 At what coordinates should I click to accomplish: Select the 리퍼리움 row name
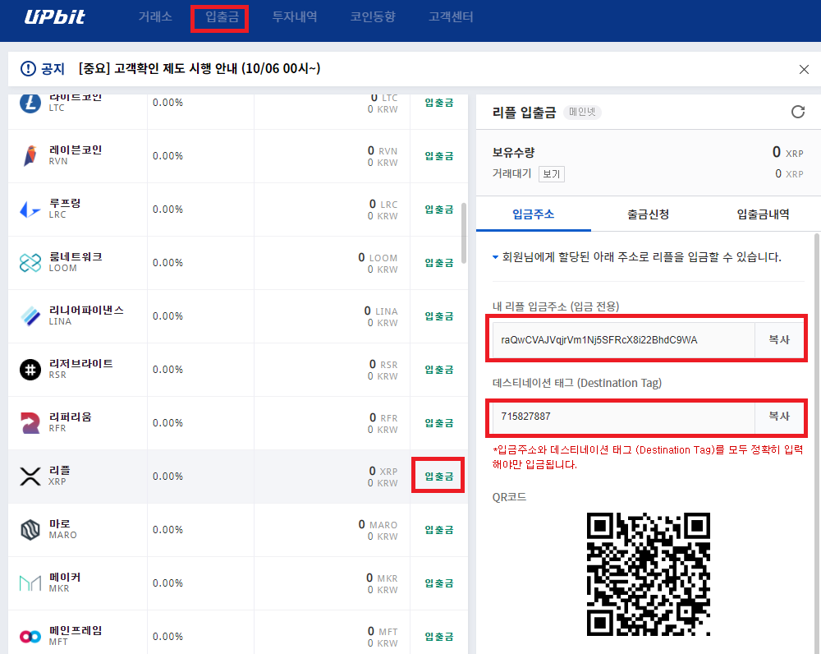[70, 417]
